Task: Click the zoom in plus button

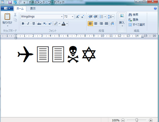Action: [151, 120]
